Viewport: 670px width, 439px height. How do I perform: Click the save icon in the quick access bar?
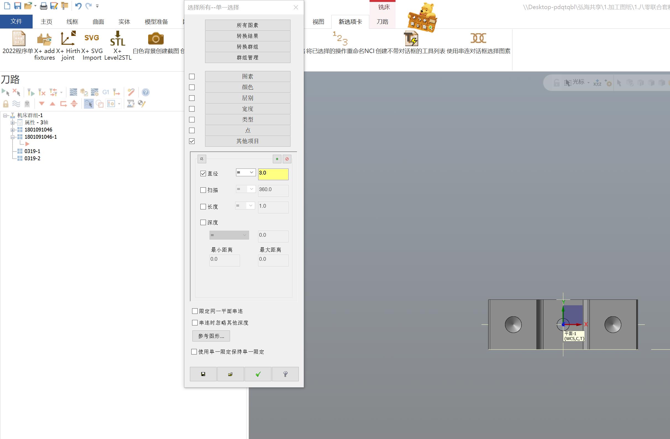coord(17,6)
